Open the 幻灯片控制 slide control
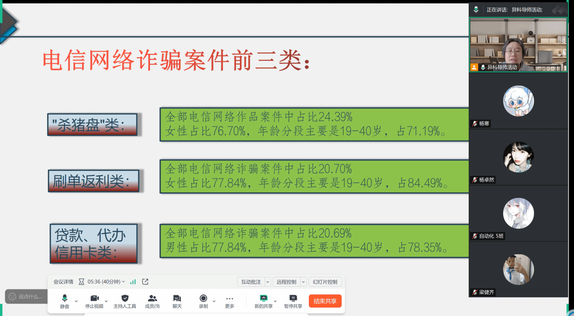This screenshot has height=316, width=574. (325, 282)
